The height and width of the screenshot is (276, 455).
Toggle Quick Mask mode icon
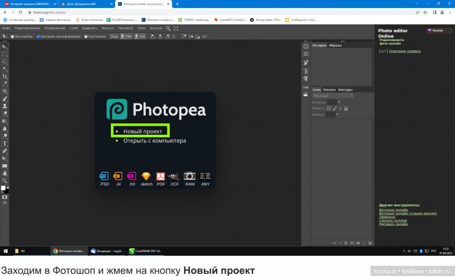(x=5, y=197)
